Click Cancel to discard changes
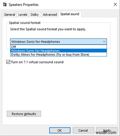Screen dimensions: 120x136 click(83, 130)
